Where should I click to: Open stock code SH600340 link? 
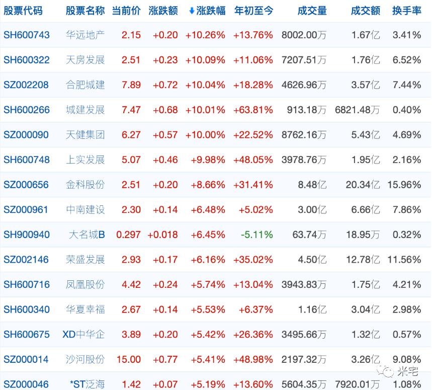(27, 309)
